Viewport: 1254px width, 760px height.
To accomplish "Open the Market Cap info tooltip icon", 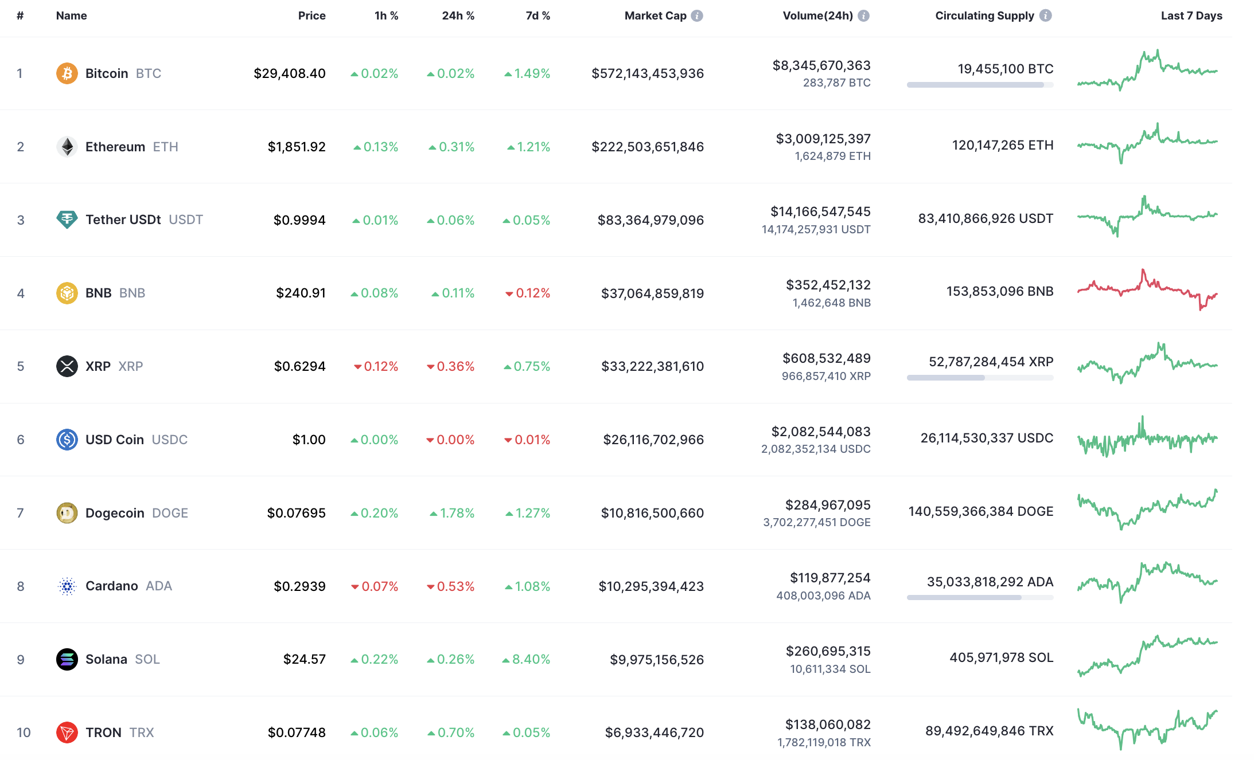I will click(696, 15).
